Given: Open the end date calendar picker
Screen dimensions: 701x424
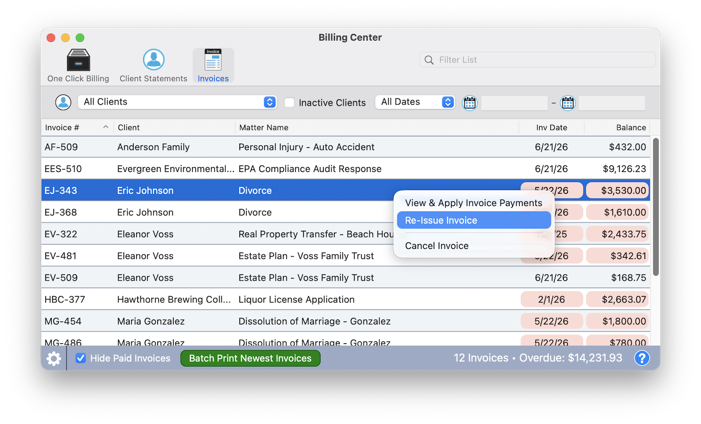Looking at the screenshot, I should click(567, 102).
